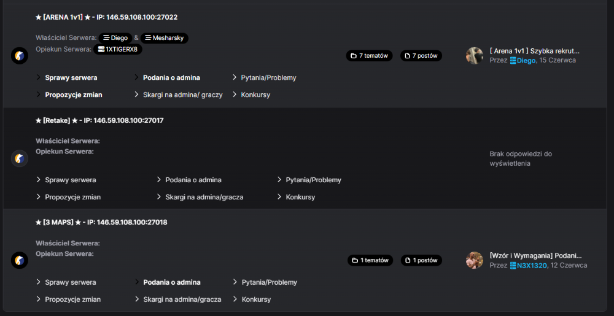Image resolution: width=614 pixels, height=316 pixels.
Task: Open Retake server forum title
Action: tap(99, 120)
